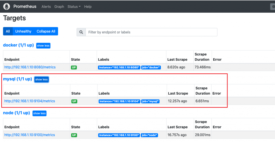The height and width of the screenshot is (142, 275).
Task: Open the Help page
Action: pyautogui.click(x=88, y=7)
